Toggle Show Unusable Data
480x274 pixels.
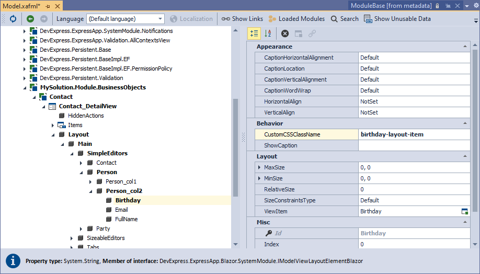click(x=397, y=19)
